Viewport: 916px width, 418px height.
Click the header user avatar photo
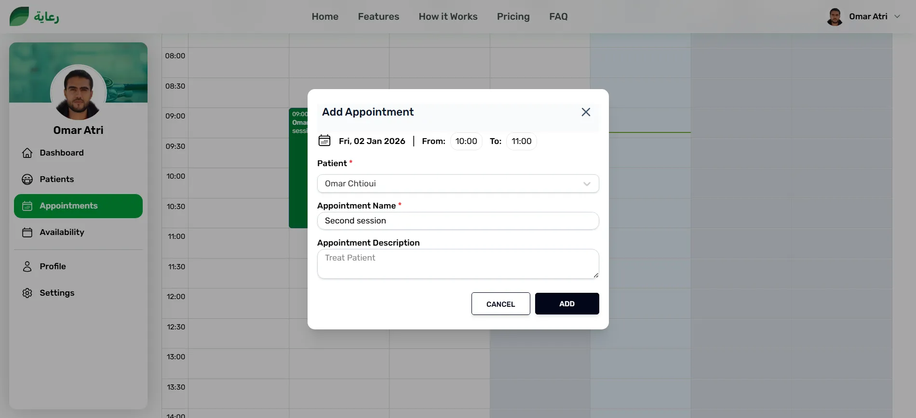[835, 16]
